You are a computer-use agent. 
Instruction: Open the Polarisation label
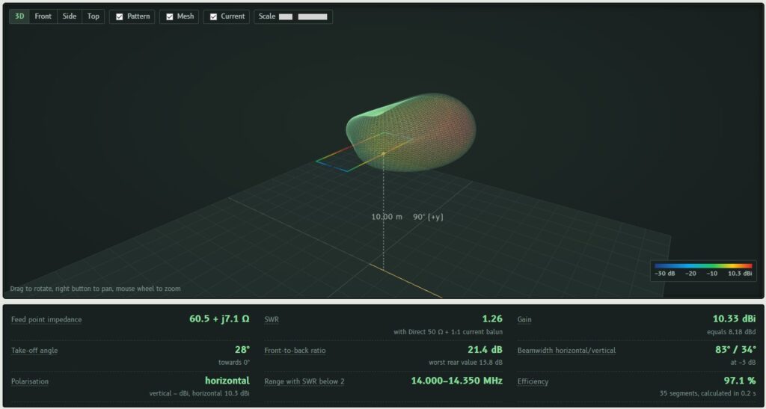[x=30, y=381]
